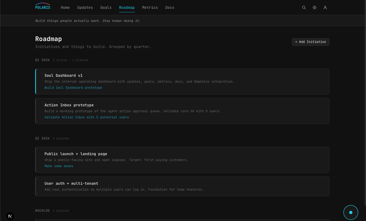Open the Public launch + landing page title
The width and height of the screenshot is (366, 221).
[76, 154]
